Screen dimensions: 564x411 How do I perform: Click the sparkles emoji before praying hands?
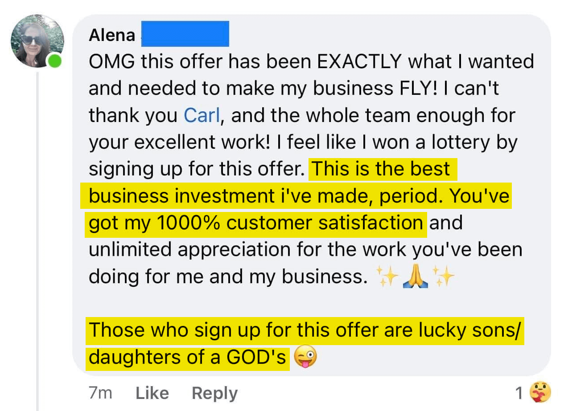[386, 278]
